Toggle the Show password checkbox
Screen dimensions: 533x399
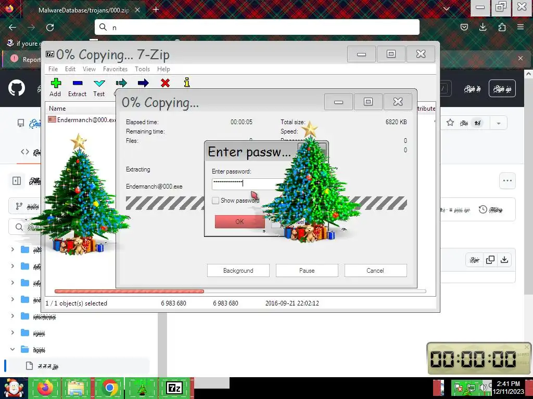tap(215, 201)
